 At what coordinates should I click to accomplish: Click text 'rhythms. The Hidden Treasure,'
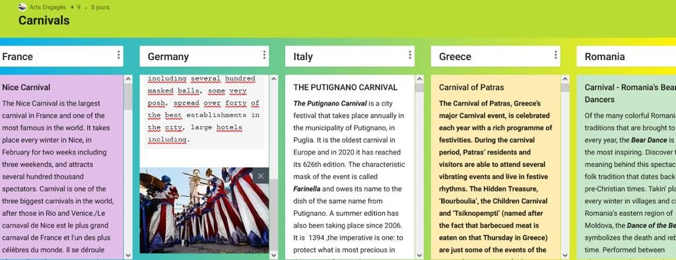[488, 189]
